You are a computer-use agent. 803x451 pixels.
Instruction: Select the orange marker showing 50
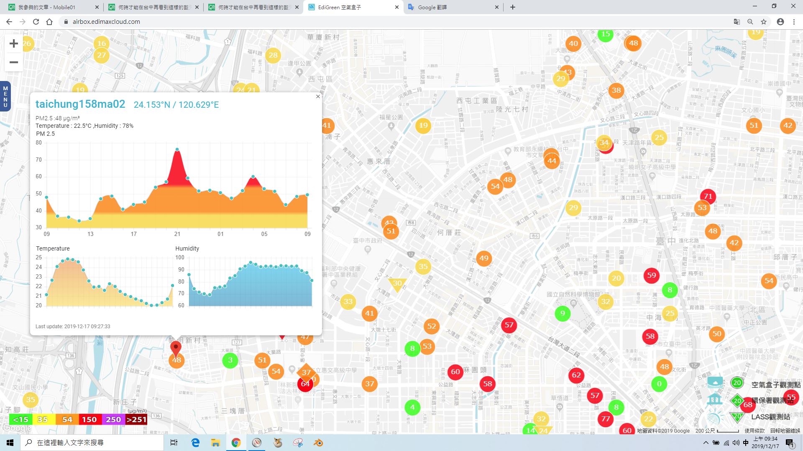pos(717,334)
